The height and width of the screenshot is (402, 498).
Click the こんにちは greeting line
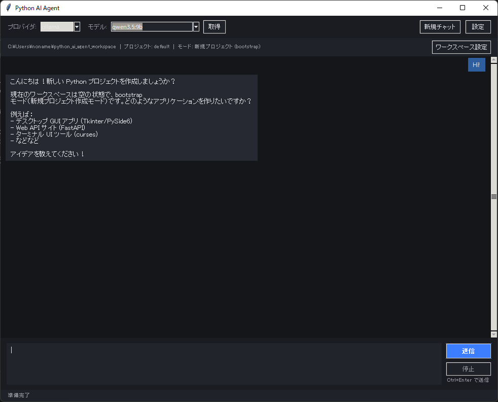pos(92,81)
